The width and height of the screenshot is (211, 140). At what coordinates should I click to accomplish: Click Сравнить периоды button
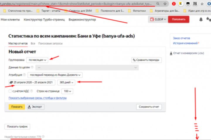(147, 60)
